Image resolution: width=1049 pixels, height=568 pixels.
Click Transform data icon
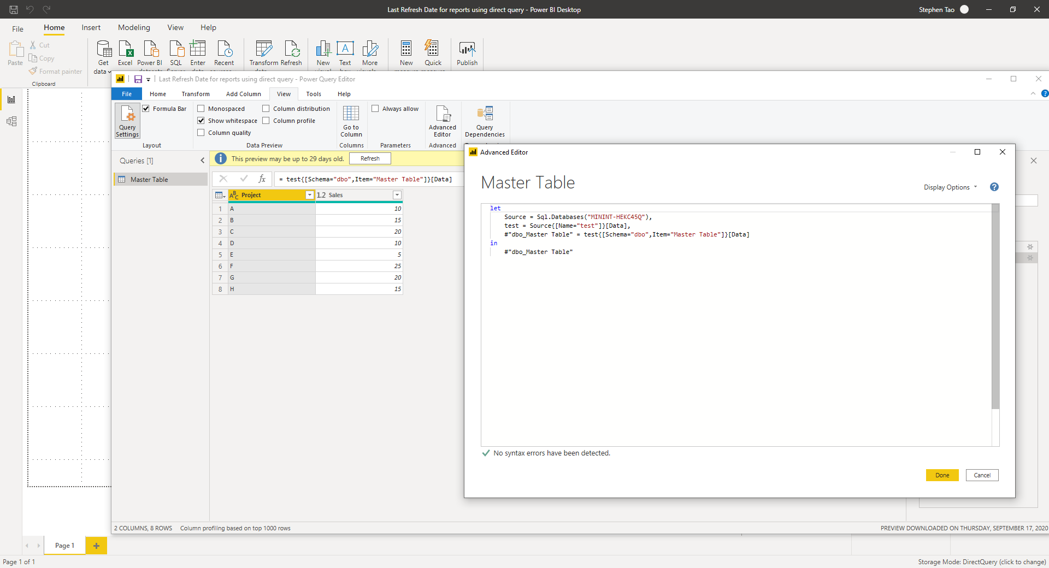pos(264,54)
